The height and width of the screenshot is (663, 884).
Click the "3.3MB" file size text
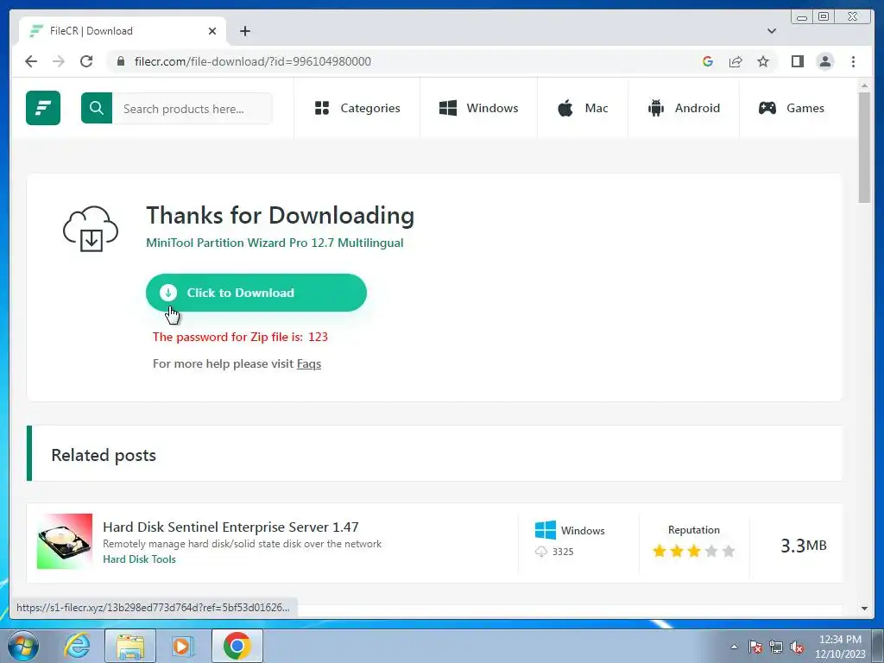point(804,546)
